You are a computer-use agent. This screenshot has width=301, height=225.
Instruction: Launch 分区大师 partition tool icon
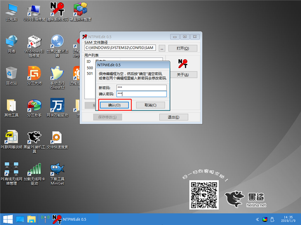(x=34, y=74)
